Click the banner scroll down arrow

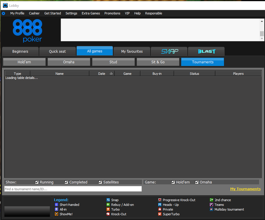point(262,38)
